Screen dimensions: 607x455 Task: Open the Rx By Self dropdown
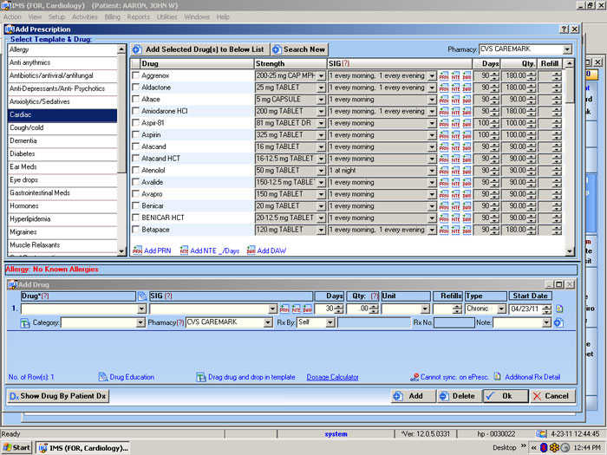330,322
